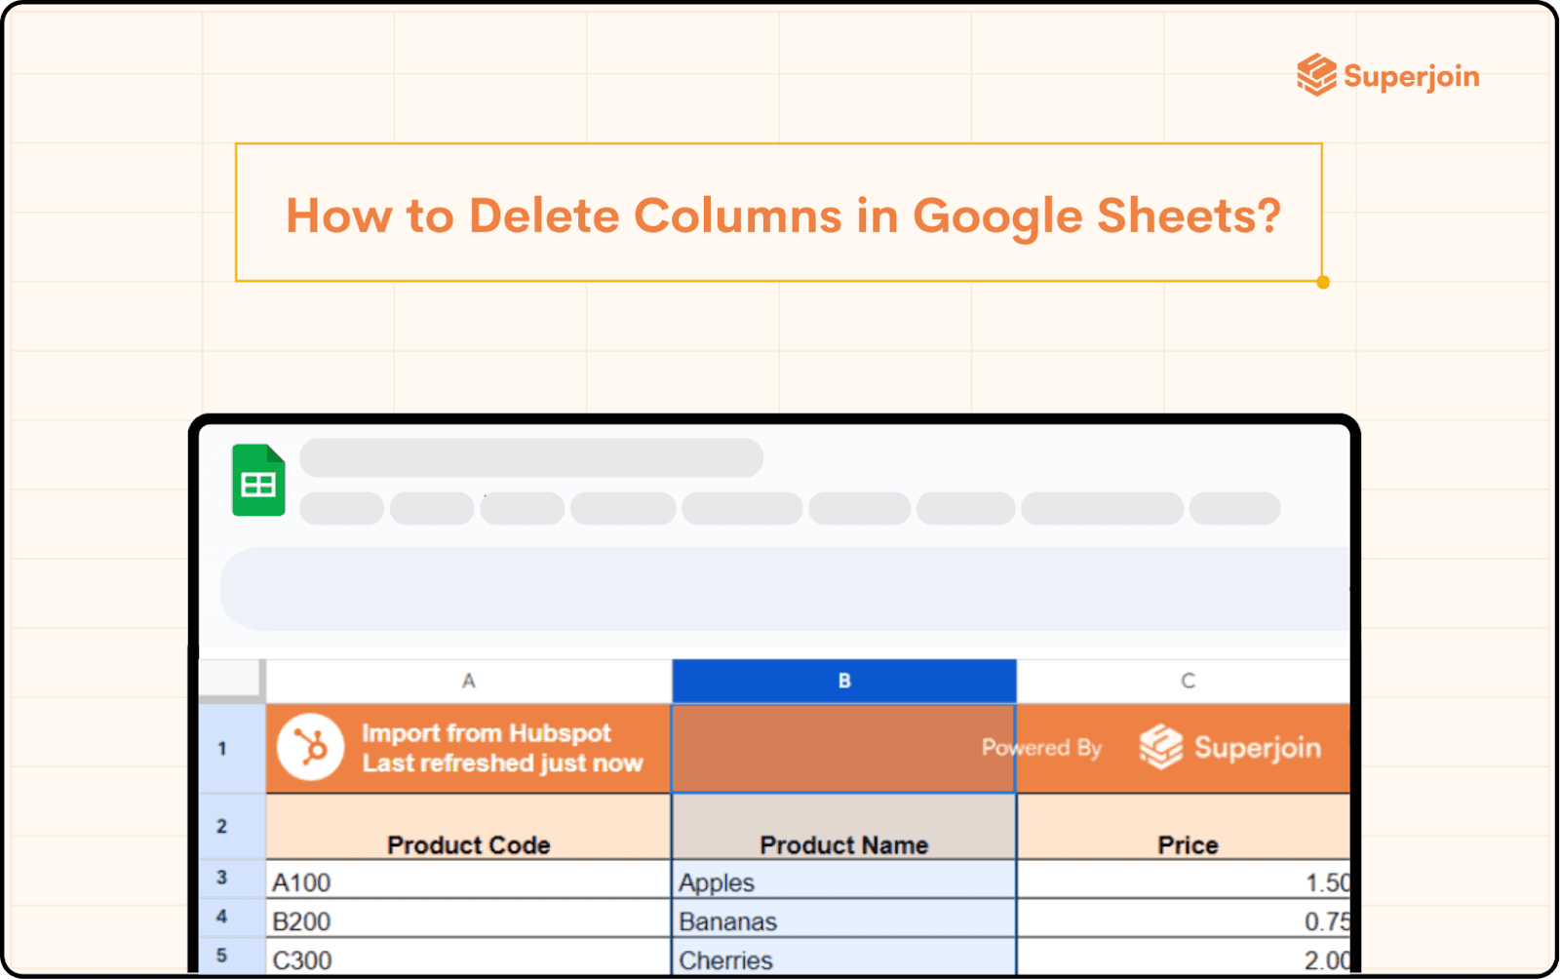Click the select-all corner box of the sheet
Image resolution: width=1560 pixels, height=979 pixels.
point(231,680)
